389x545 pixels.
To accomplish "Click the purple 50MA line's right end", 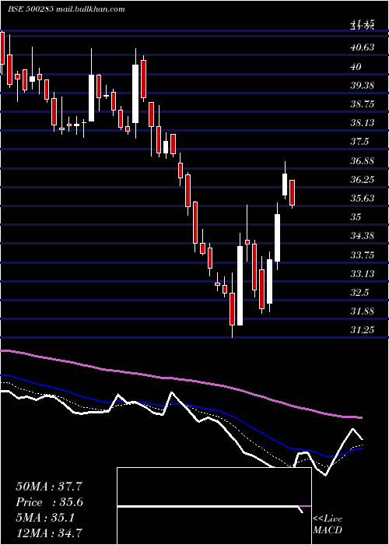I will point(359,417).
